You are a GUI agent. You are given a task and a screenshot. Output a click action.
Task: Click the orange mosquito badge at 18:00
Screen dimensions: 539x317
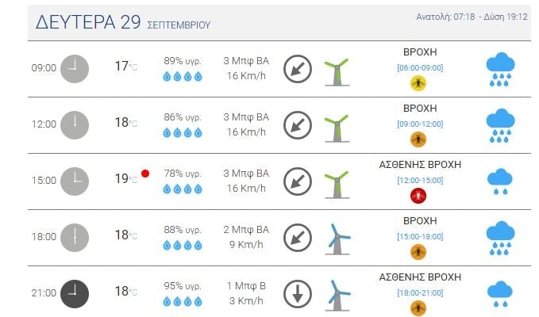pos(418,251)
